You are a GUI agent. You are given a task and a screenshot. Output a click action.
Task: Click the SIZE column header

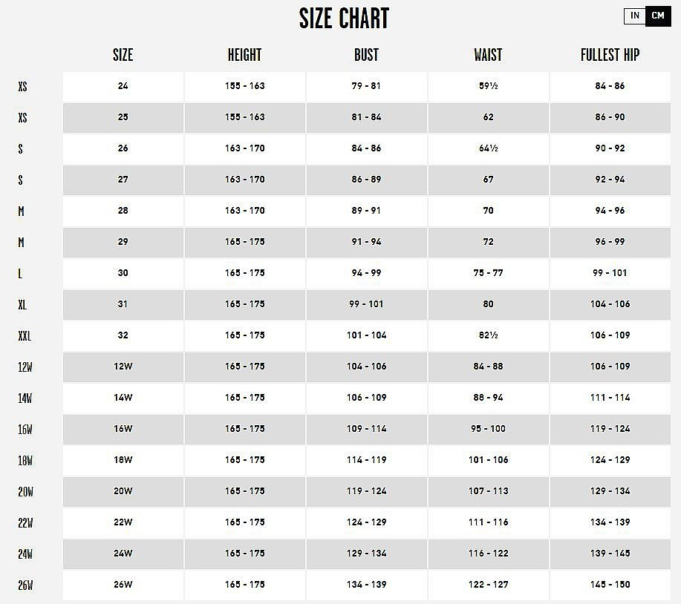[123, 55]
